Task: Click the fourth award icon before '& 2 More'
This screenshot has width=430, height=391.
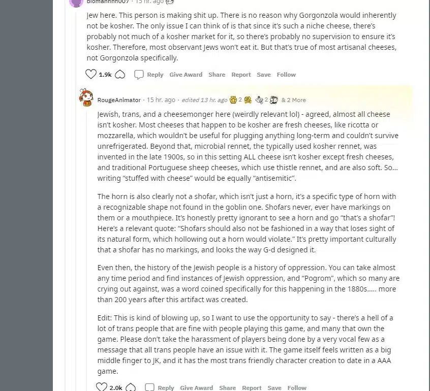Action: (273, 100)
